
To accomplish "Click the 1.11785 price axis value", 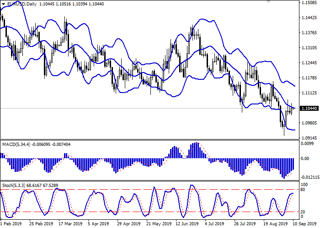I will (309, 78).
